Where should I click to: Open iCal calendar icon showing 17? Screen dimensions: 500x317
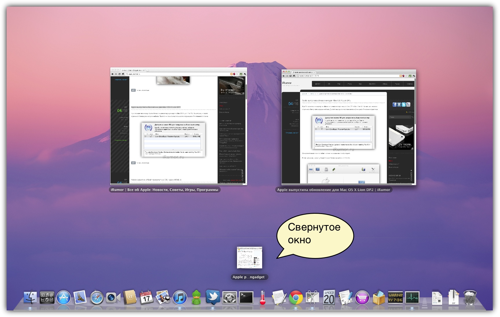coord(146,297)
